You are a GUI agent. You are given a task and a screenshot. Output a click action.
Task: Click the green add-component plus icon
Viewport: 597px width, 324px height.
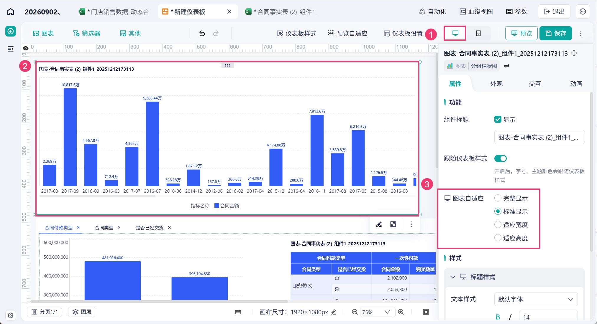[11, 31]
